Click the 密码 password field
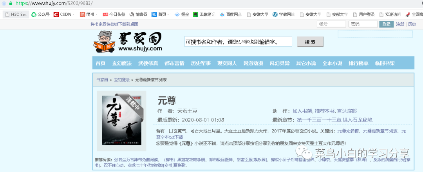Viewport: 423px width, 172px height. click(x=363, y=24)
